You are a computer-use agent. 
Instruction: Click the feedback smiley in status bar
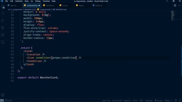[176, 101]
